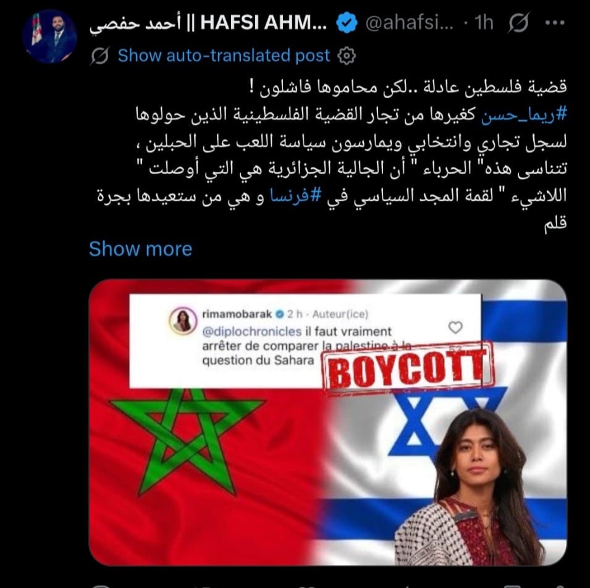Click the 1h post timestamp
The height and width of the screenshot is (588, 590).
[484, 23]
